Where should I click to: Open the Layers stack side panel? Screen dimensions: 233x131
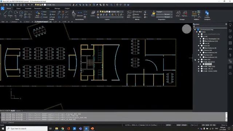coord(230,37)
